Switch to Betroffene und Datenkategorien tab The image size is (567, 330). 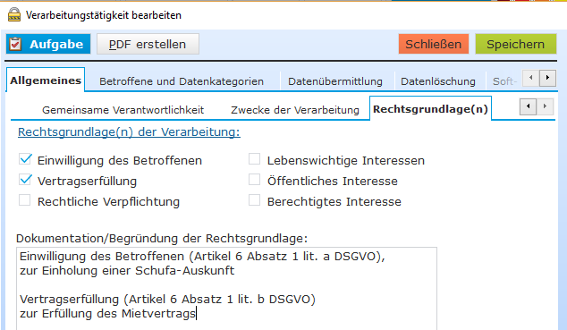coord(182,81)
